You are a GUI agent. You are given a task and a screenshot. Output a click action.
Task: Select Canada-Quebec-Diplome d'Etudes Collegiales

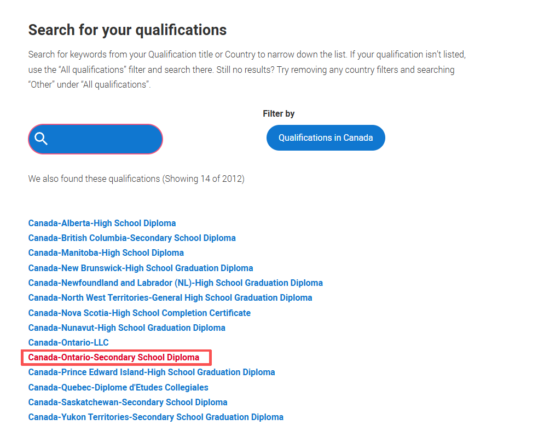(118, 388)
